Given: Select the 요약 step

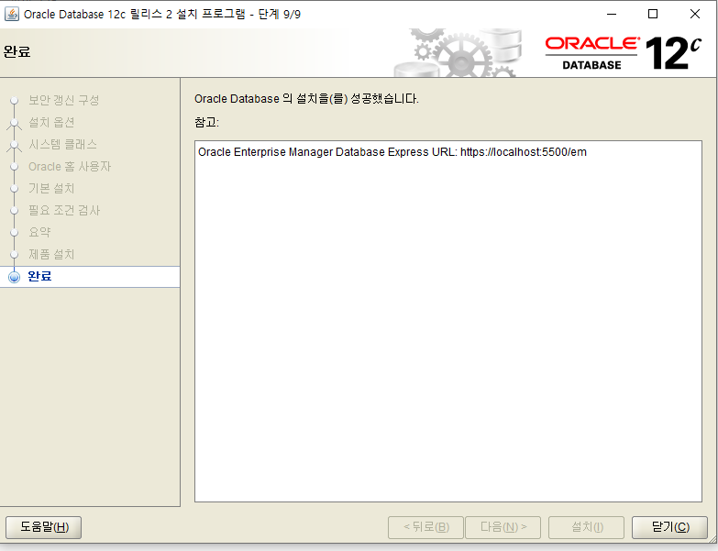Looking at the screenshot, I should [x=39, y=232].
